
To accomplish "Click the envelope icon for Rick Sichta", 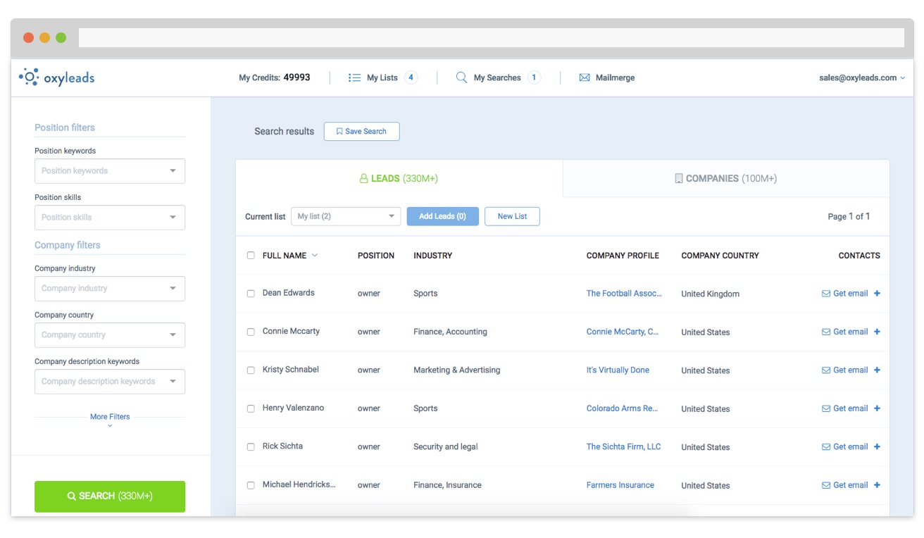I will [x=826, y=446].
